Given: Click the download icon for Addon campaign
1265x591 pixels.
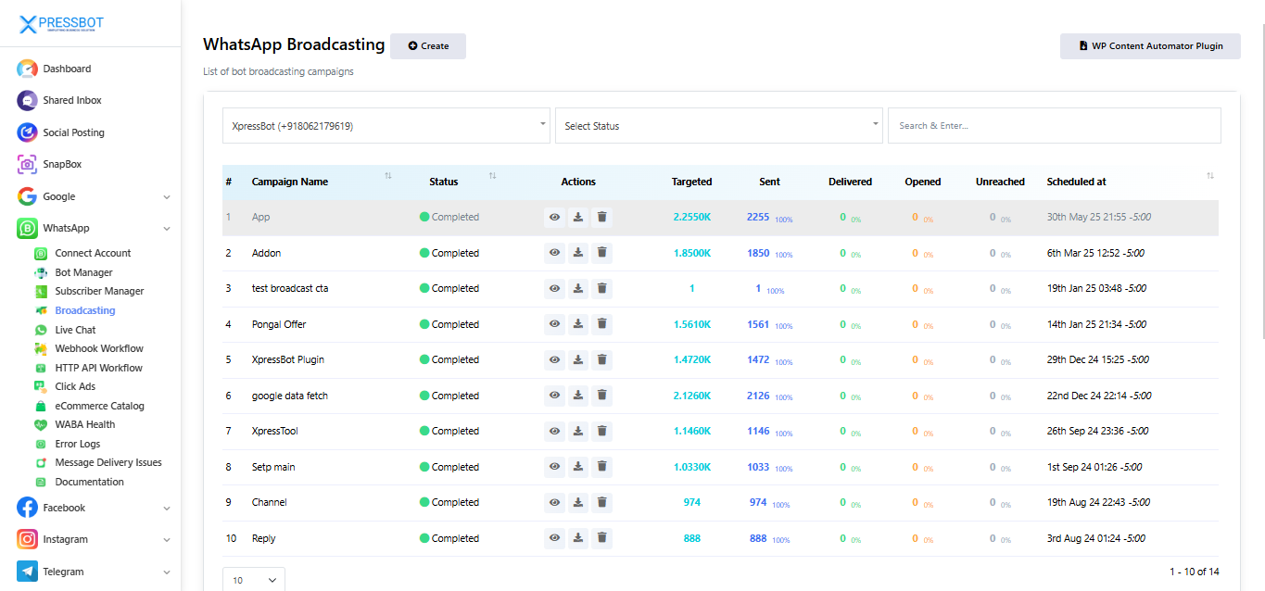Looking at the screenshot, I should click(577, 253).
